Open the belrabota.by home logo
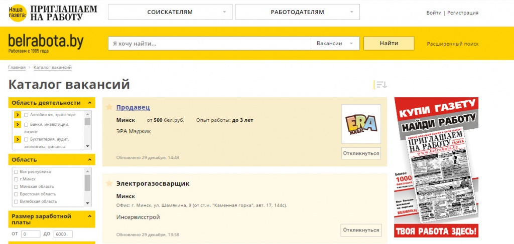This screenshot has height=244, width=514. [x=46, y=43]
